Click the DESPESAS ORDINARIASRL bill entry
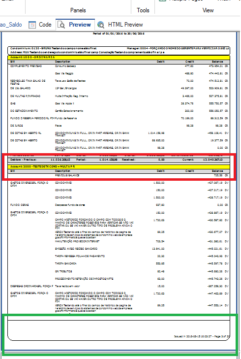 31,286
